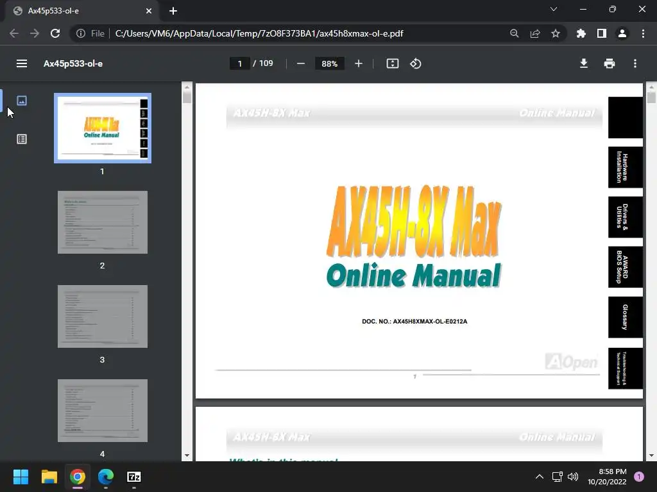The height and width of the screenshot is (492, 657).
Task: Toggle the PDF sidebar menu
Action: click(22, 63)
